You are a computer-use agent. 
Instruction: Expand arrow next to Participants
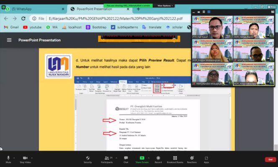(x=116, y=158)
